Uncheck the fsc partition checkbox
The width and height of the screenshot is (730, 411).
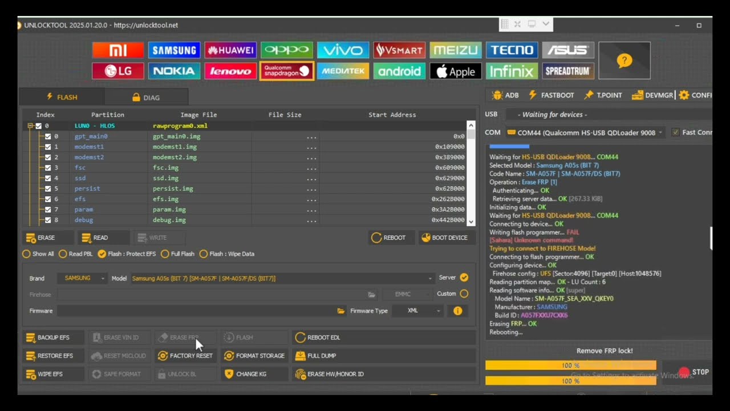pos(48,168)
